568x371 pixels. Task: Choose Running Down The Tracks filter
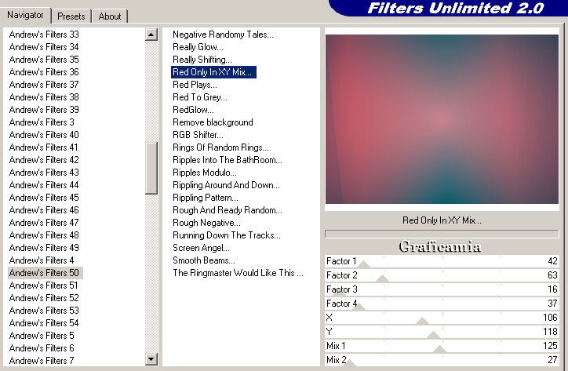227,235
